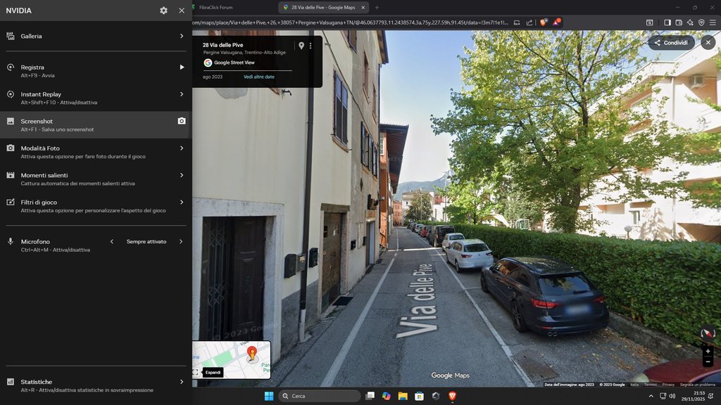721x405 pixels.
Task: Zoom in with the plus button
Action: pyautogui.click(x=708, y=352)
